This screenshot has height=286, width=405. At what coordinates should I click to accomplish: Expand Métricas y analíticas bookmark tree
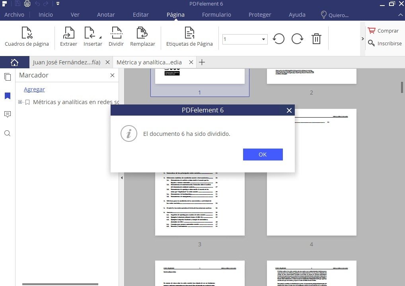[x=20, y=102]
